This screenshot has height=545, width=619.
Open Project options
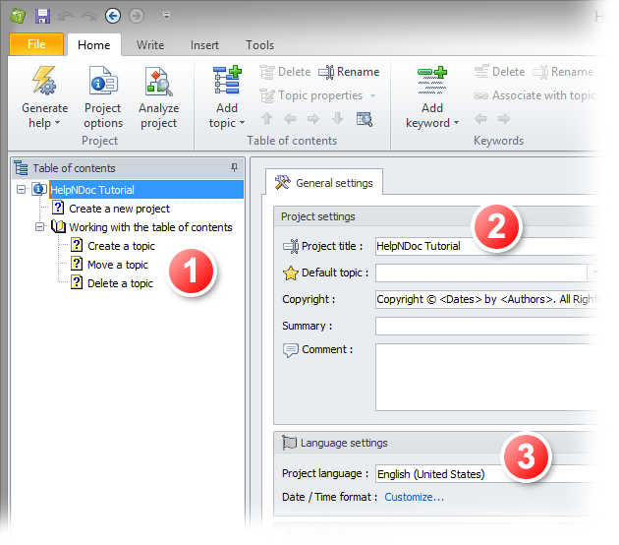pos(103,97)
